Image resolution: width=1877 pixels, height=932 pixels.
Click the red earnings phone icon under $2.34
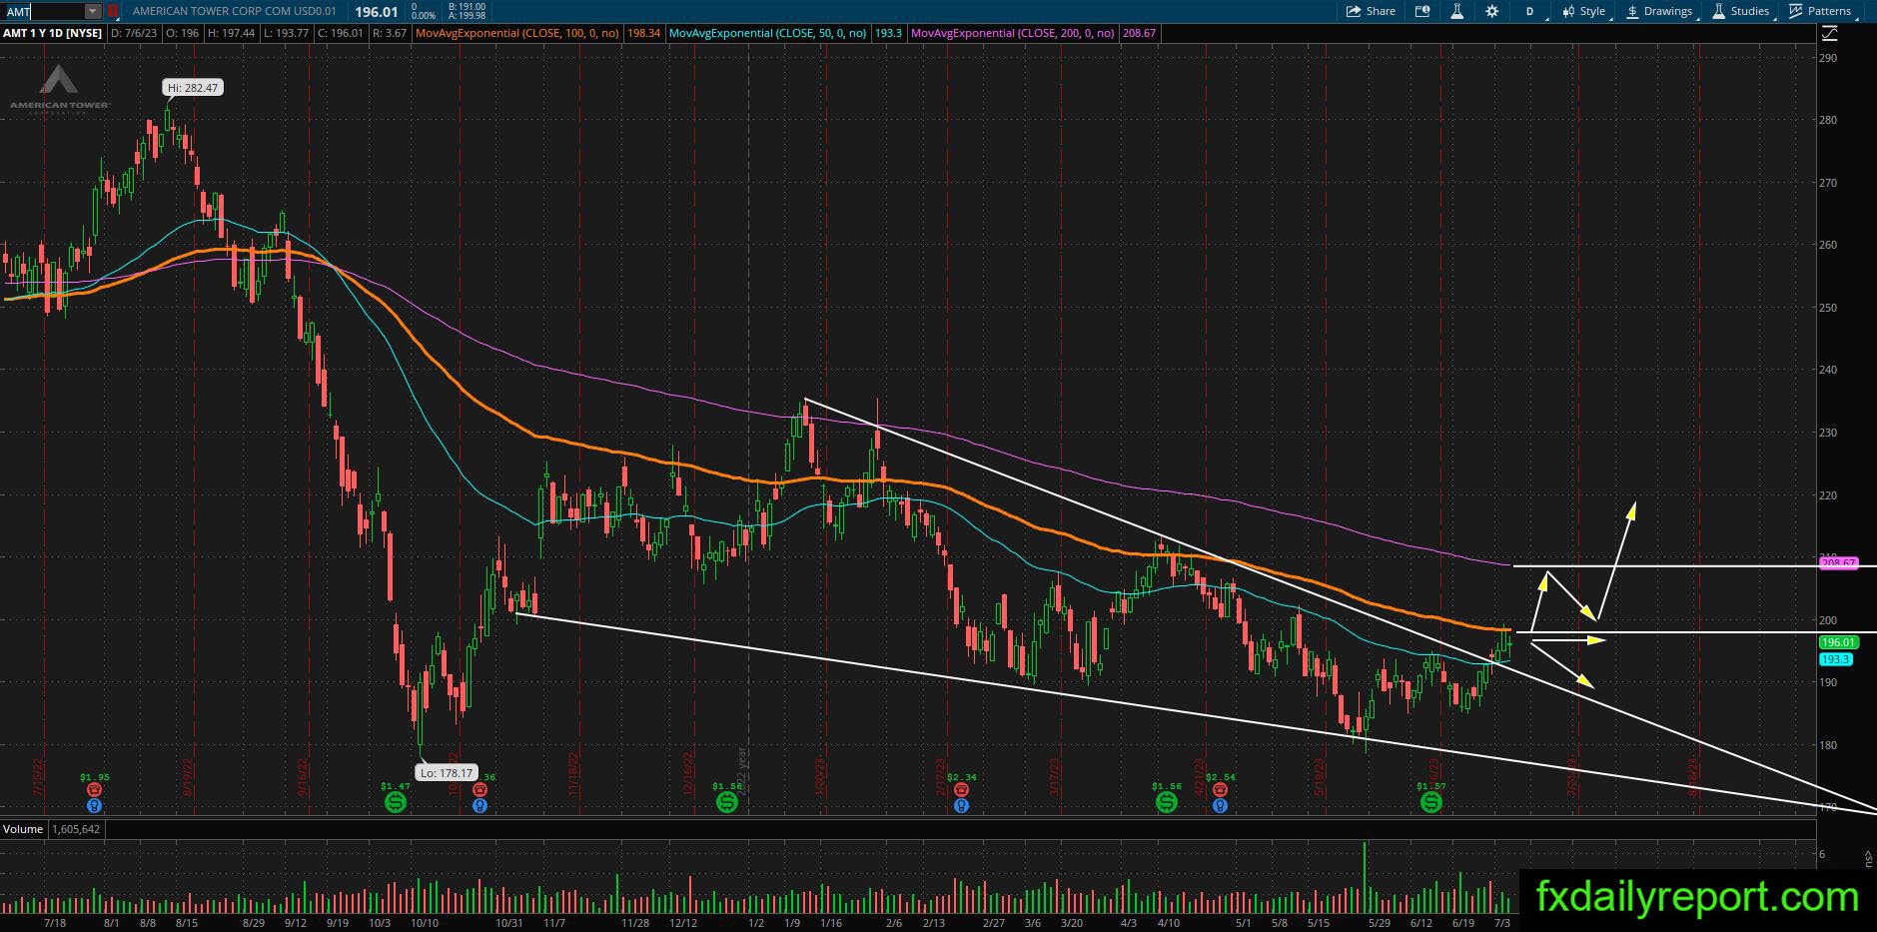point(961,789)
